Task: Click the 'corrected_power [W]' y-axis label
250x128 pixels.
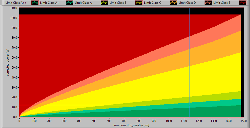Action: click(x=8, y=62)
